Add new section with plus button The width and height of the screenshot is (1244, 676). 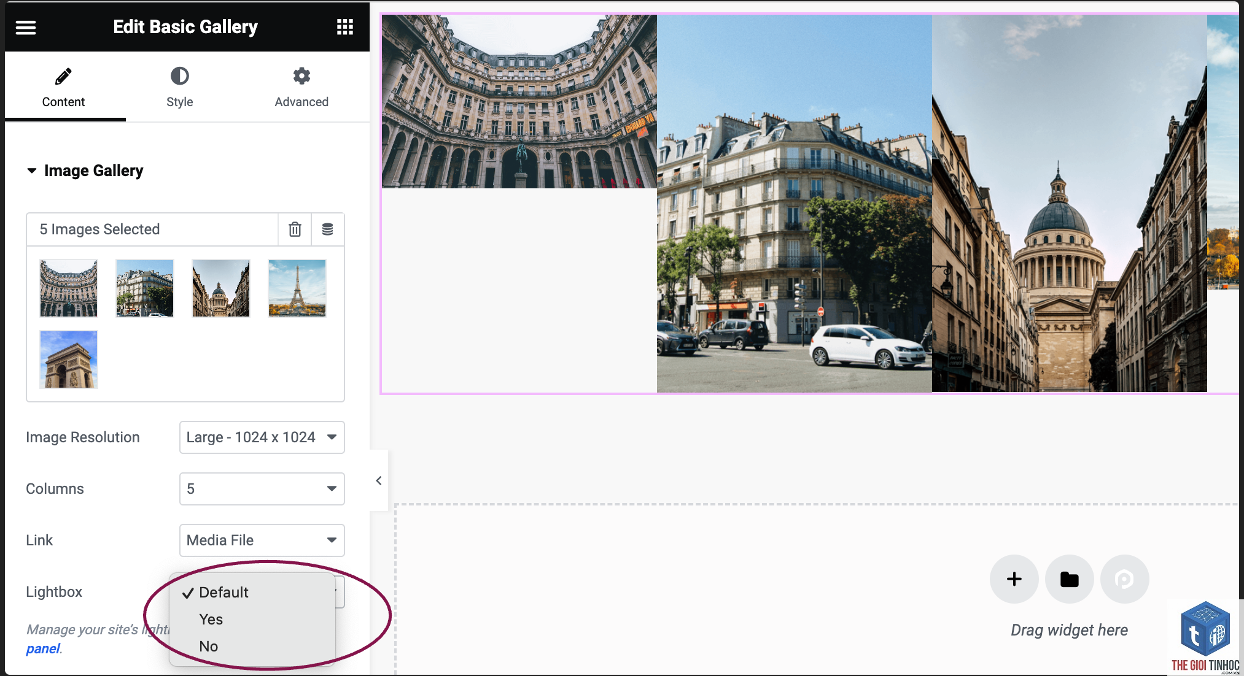point(1014,579)
